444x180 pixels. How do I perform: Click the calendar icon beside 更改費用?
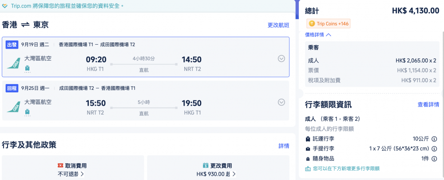(x=206, y=165)
